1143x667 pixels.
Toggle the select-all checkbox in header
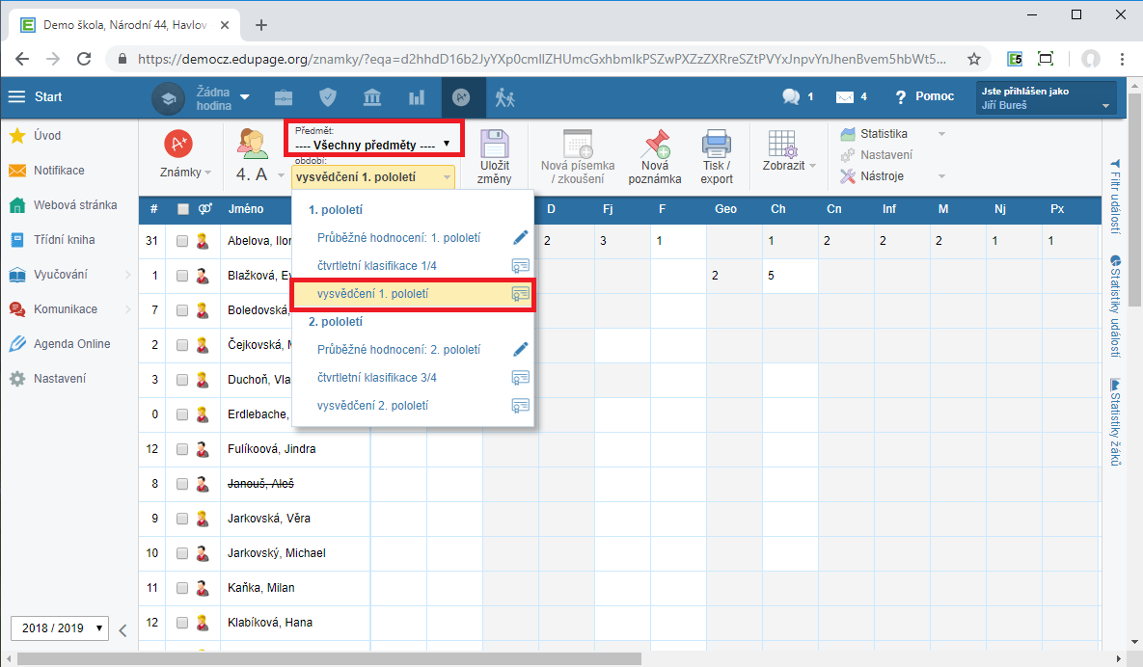183,210
